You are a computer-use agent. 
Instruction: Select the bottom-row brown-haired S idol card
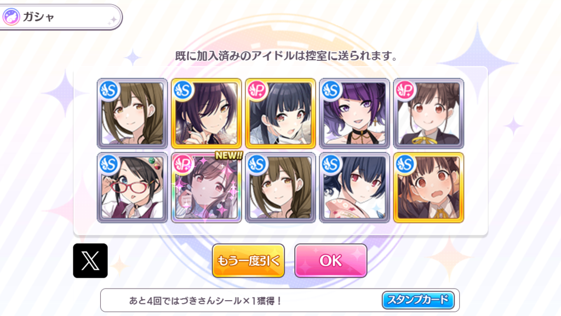280,188
